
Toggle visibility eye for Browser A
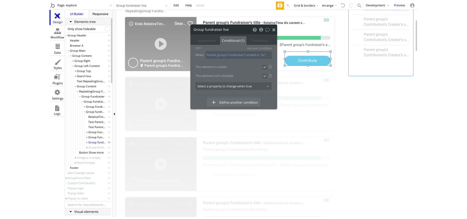(109, 46)
